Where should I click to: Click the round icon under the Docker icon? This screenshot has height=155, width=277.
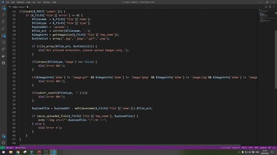(3, 63)
